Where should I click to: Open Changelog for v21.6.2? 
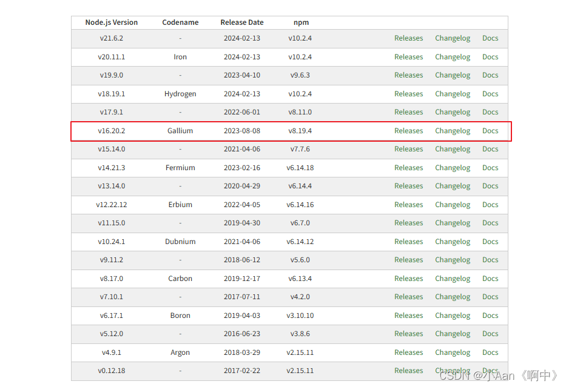click(453, 38)
